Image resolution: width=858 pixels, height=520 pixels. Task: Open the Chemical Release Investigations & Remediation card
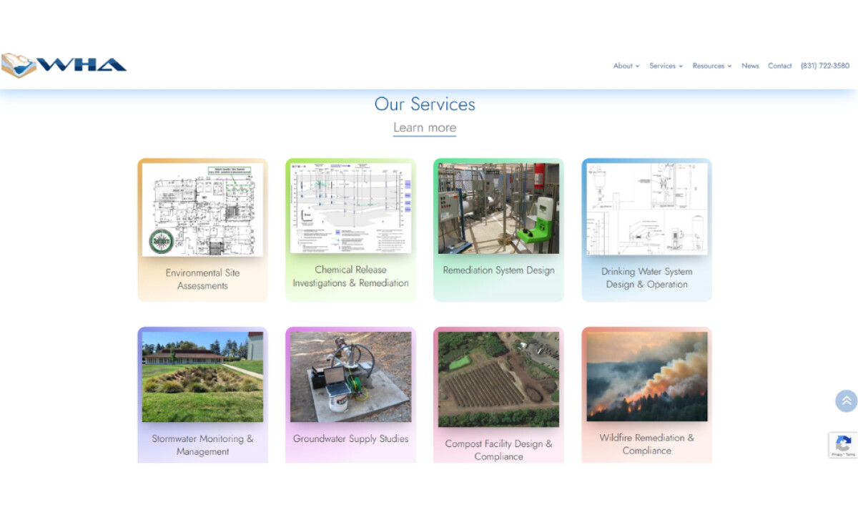pyautogui.click(x=350, y=229)
